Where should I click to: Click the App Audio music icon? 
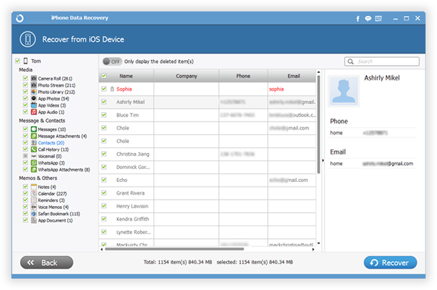[34, 111]
